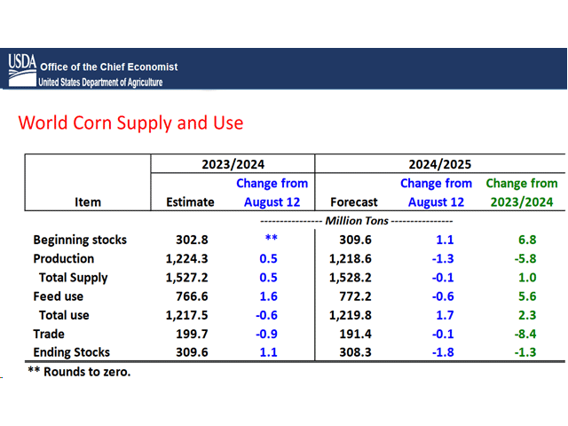Click United States Department of Agriculture text

100,83
